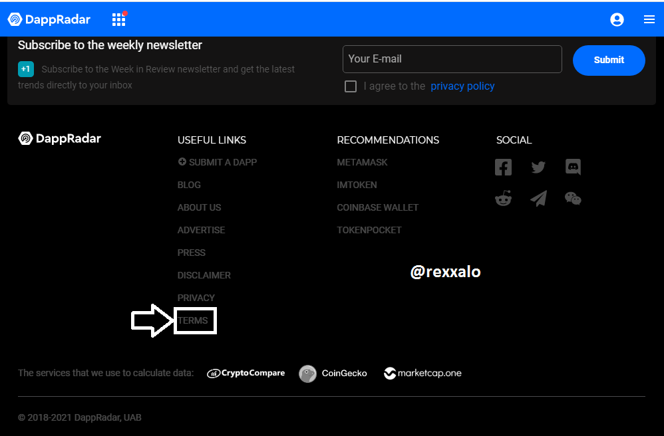664x436 pixels.
Task: Click the DappRadar header logo
Action: (49, 20)
